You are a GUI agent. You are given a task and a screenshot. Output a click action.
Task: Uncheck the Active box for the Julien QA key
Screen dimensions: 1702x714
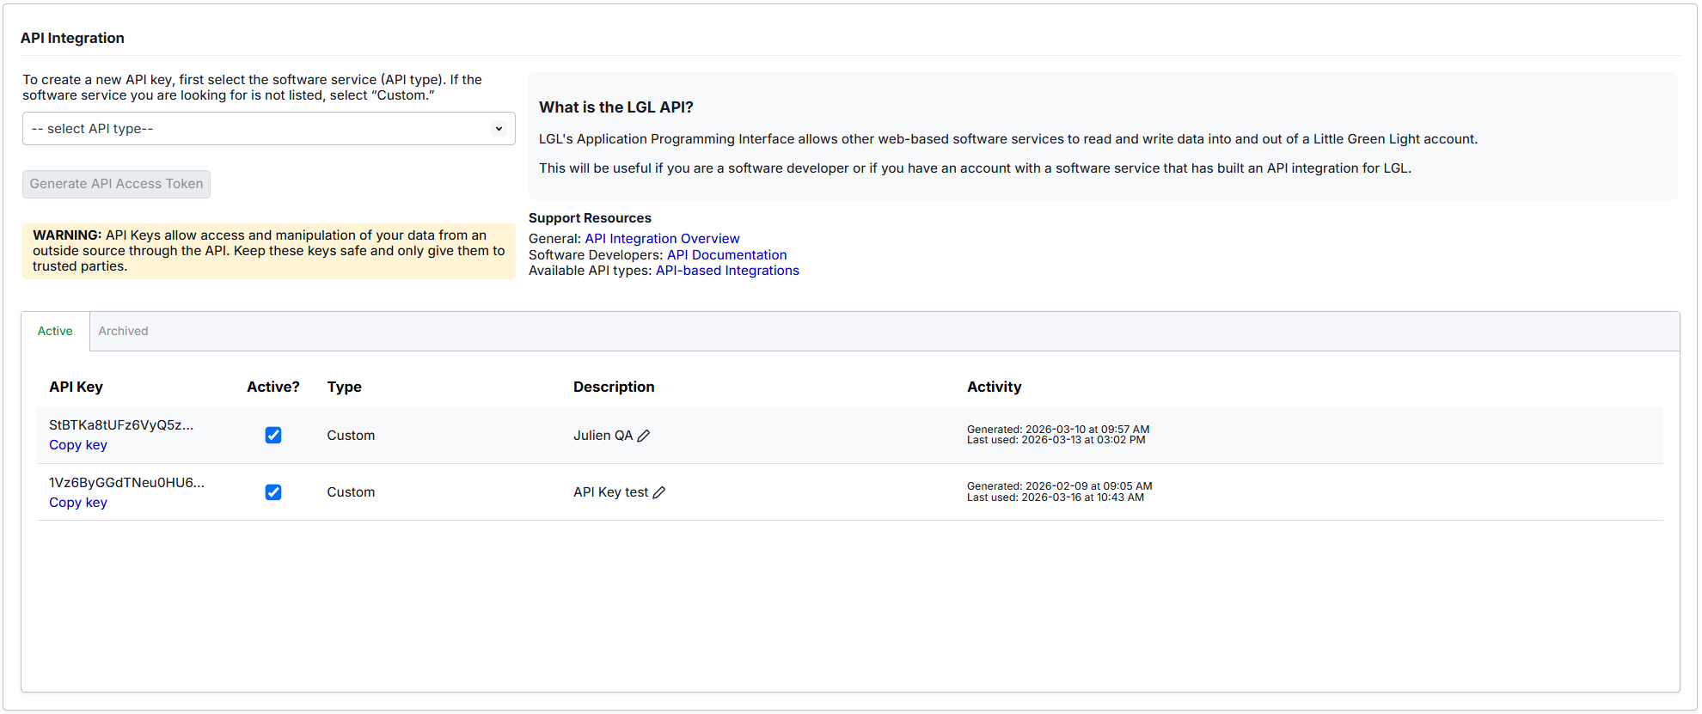[x=273, y=436]
